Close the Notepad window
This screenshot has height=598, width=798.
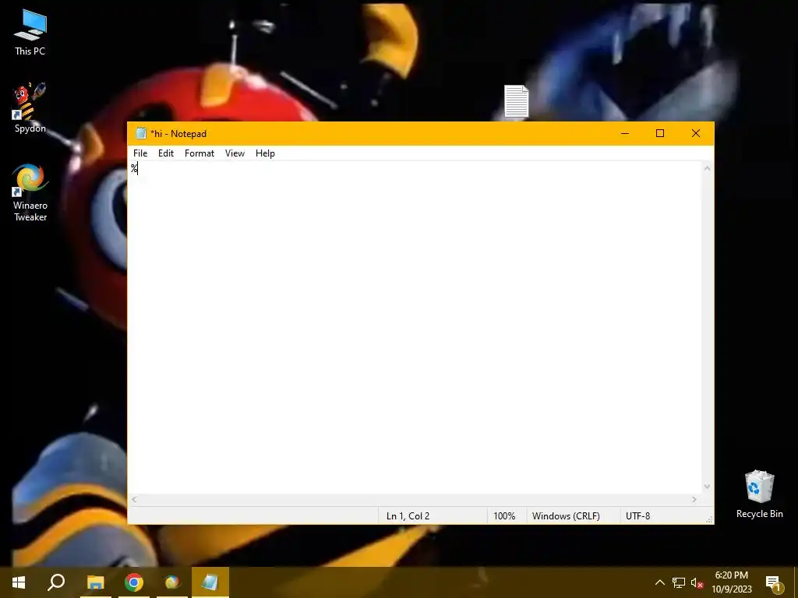[696, 133]
